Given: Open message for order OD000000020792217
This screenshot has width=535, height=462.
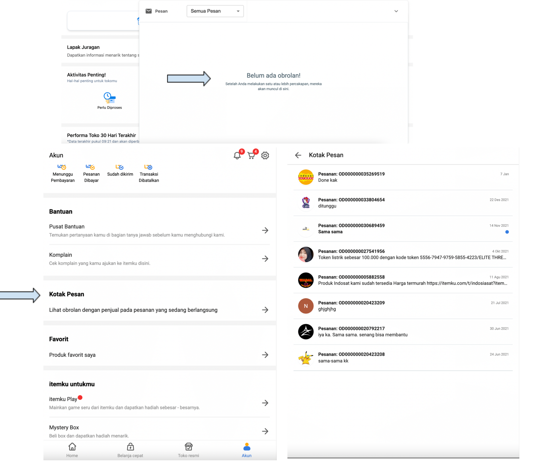Looking at the screenshot, I should click(x=403, y=332).
